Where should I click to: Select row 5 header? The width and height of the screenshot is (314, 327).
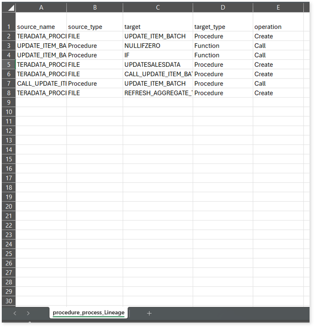(9, 65)
